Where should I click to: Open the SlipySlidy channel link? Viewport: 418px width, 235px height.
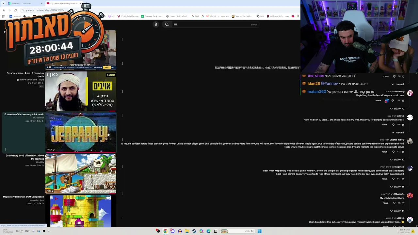40,162
